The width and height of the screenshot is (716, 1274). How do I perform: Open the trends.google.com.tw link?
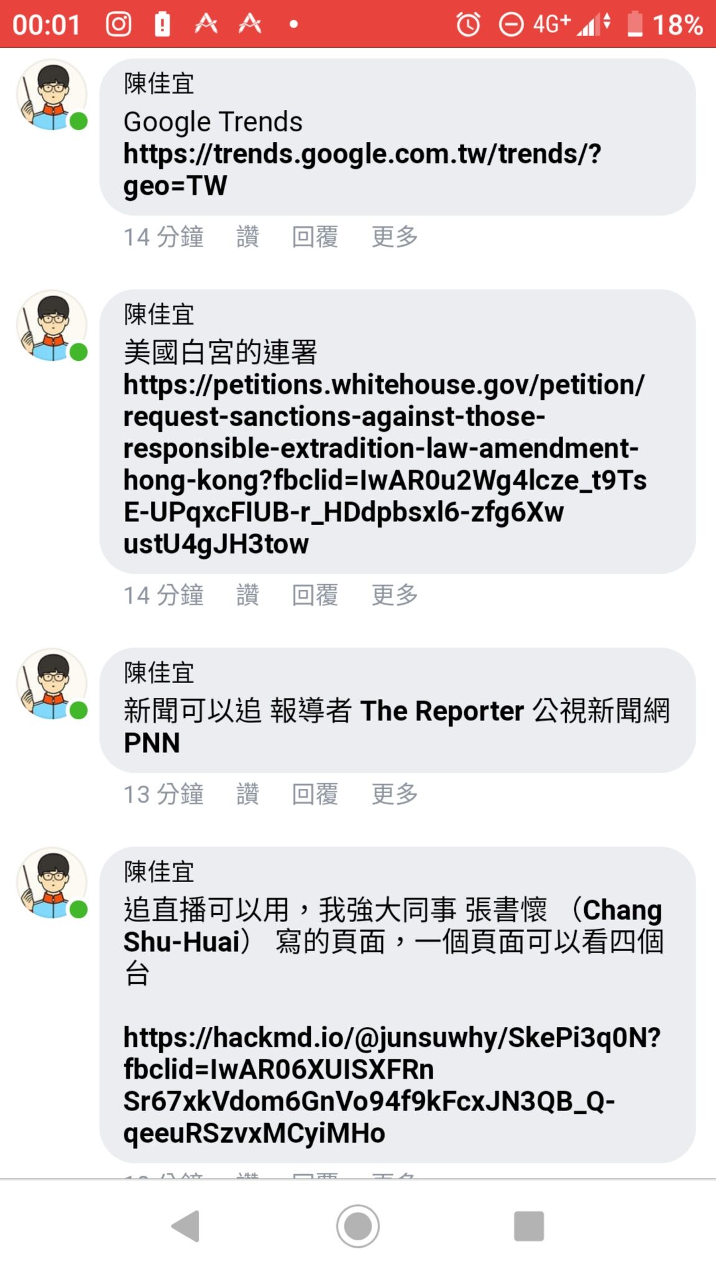362,169
